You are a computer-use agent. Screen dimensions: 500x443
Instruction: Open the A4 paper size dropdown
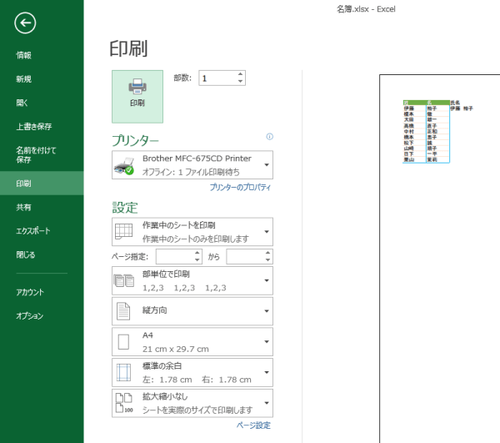click(x=192, y=342)
